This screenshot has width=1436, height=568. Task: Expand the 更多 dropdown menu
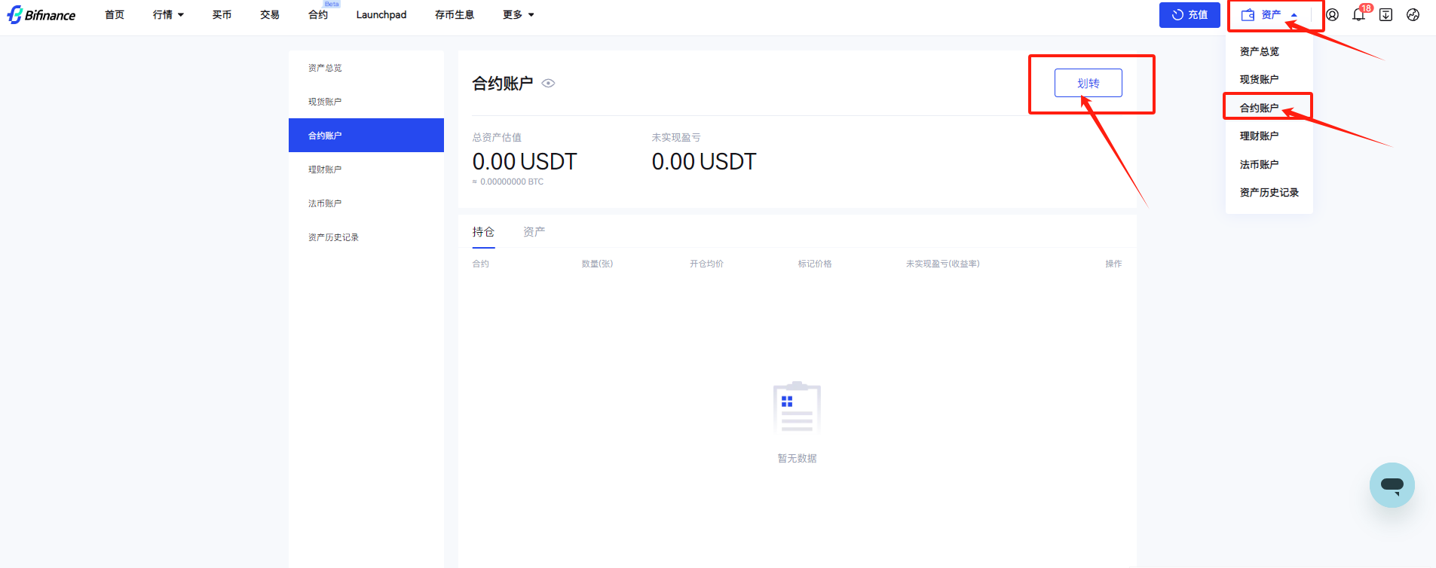click(518, 15)
